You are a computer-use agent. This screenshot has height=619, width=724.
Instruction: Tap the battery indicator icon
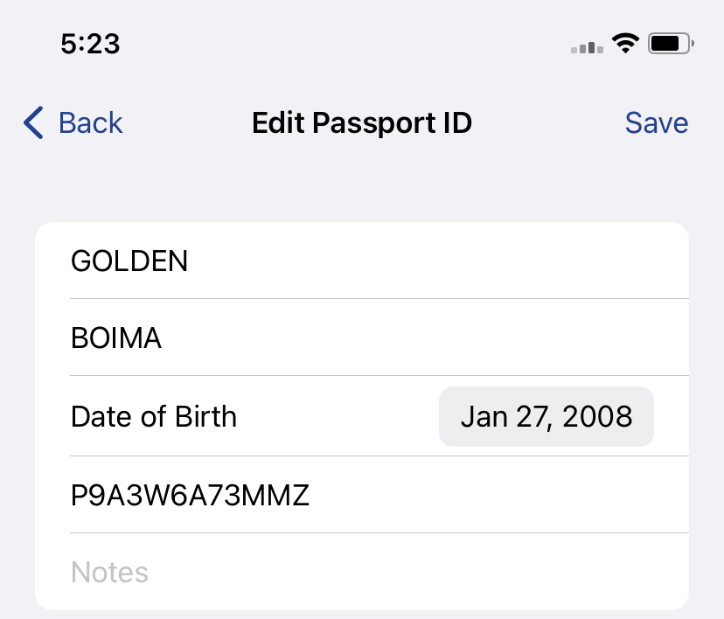[x=671, y=44]
